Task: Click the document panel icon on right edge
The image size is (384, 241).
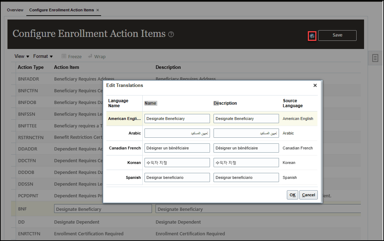Action: click(375, 58)
